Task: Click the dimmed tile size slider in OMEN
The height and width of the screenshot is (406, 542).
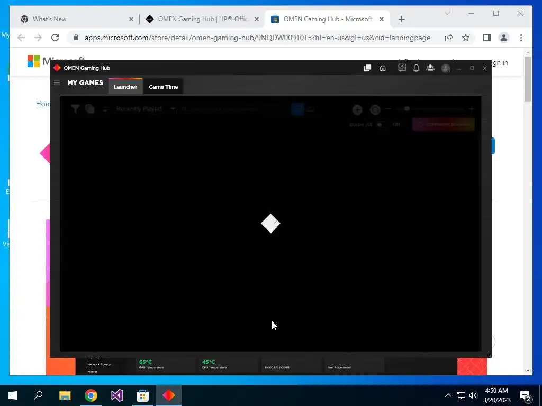Action: click(x=429, y=109)
